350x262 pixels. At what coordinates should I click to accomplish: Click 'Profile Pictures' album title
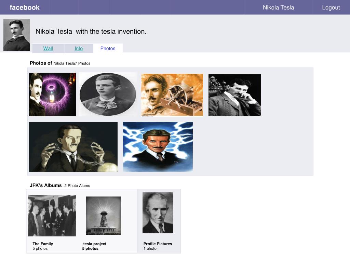tap(158, 244)
